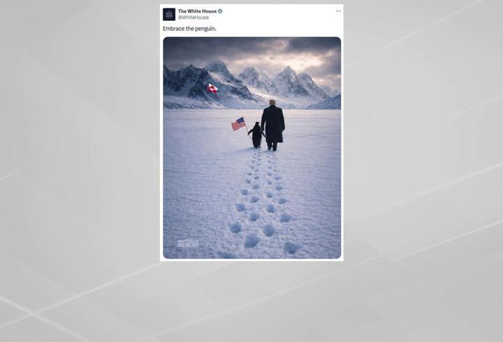Viewport: 503px width, 342px height.
Task: Select the 'Embrace the penguin.' tweet text
Action: click(189, 29)
